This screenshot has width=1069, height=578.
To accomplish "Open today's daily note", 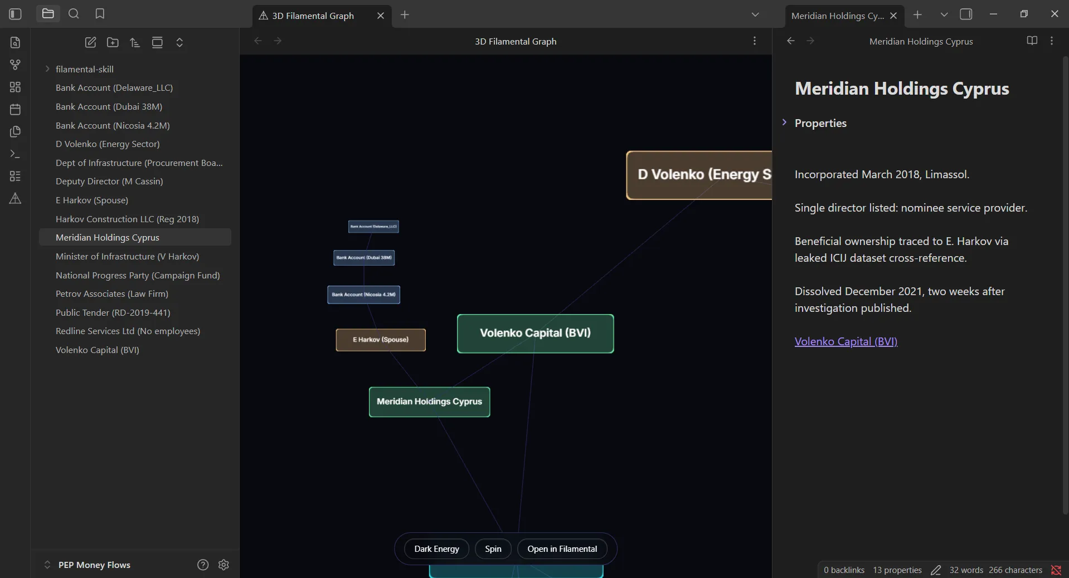I will 15,109.
